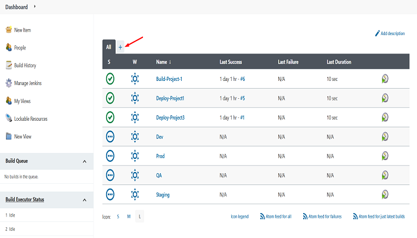Click the Add description pencil icon
417x238 pixels.
pyautogui.click(x=377, y=33)
